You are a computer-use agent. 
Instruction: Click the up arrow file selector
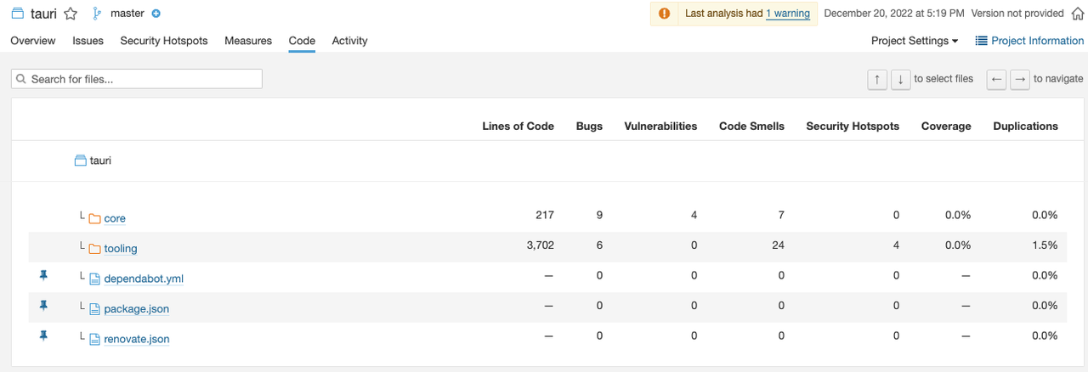tap(877, 79)
